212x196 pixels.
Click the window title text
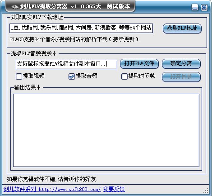(75, 6)
